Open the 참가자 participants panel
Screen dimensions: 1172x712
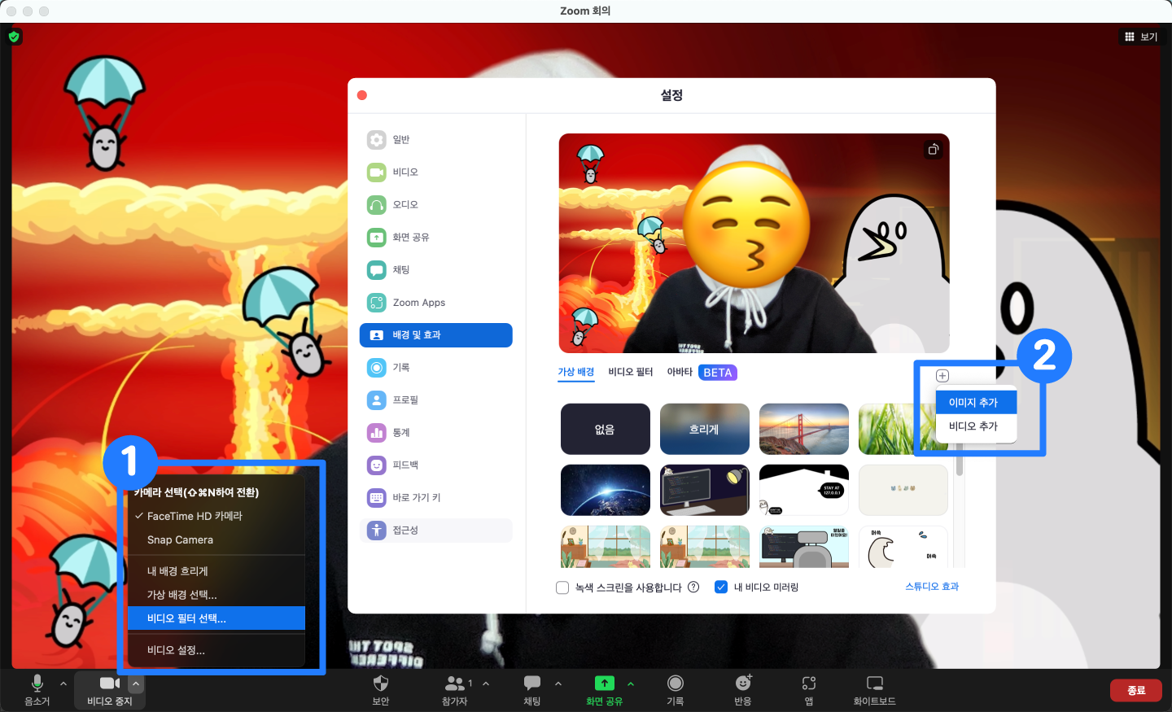456,690
